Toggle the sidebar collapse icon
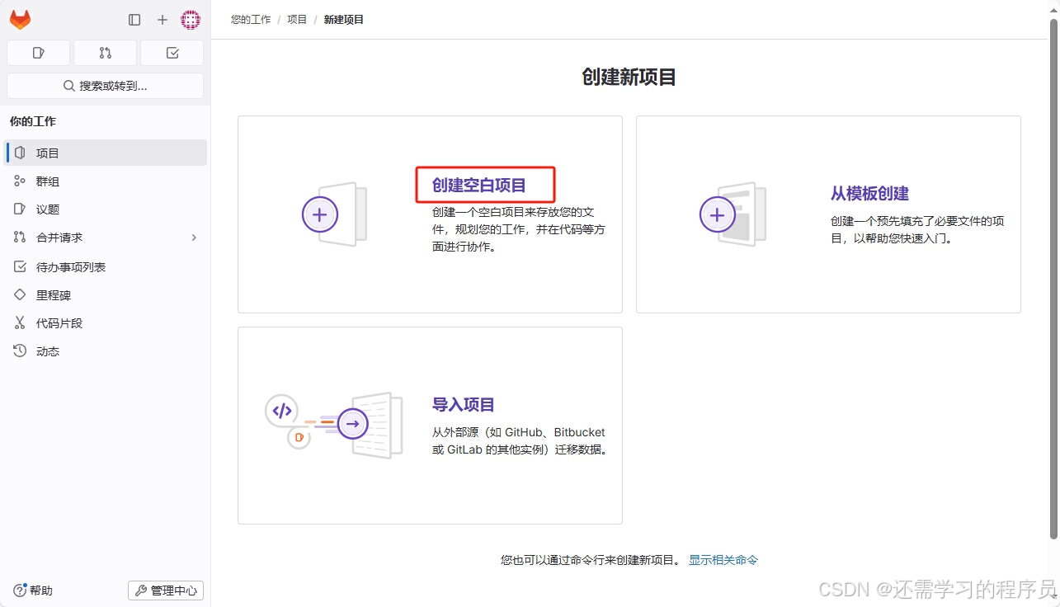The width and height of the screenshot is (1060, 607). point(134,20)
